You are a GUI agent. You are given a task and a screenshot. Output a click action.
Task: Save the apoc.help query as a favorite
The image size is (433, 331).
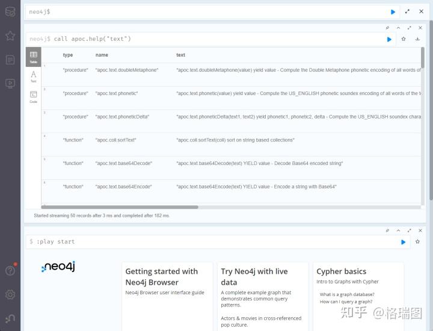pos(404,39)
